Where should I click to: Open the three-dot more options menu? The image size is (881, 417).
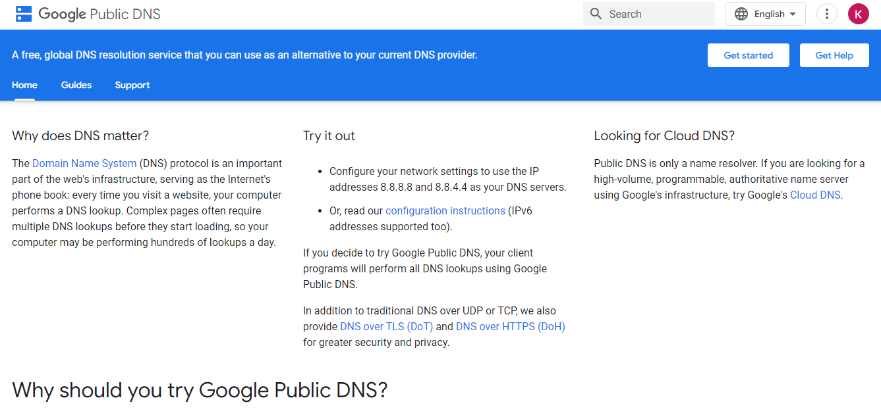click(826, 14)
